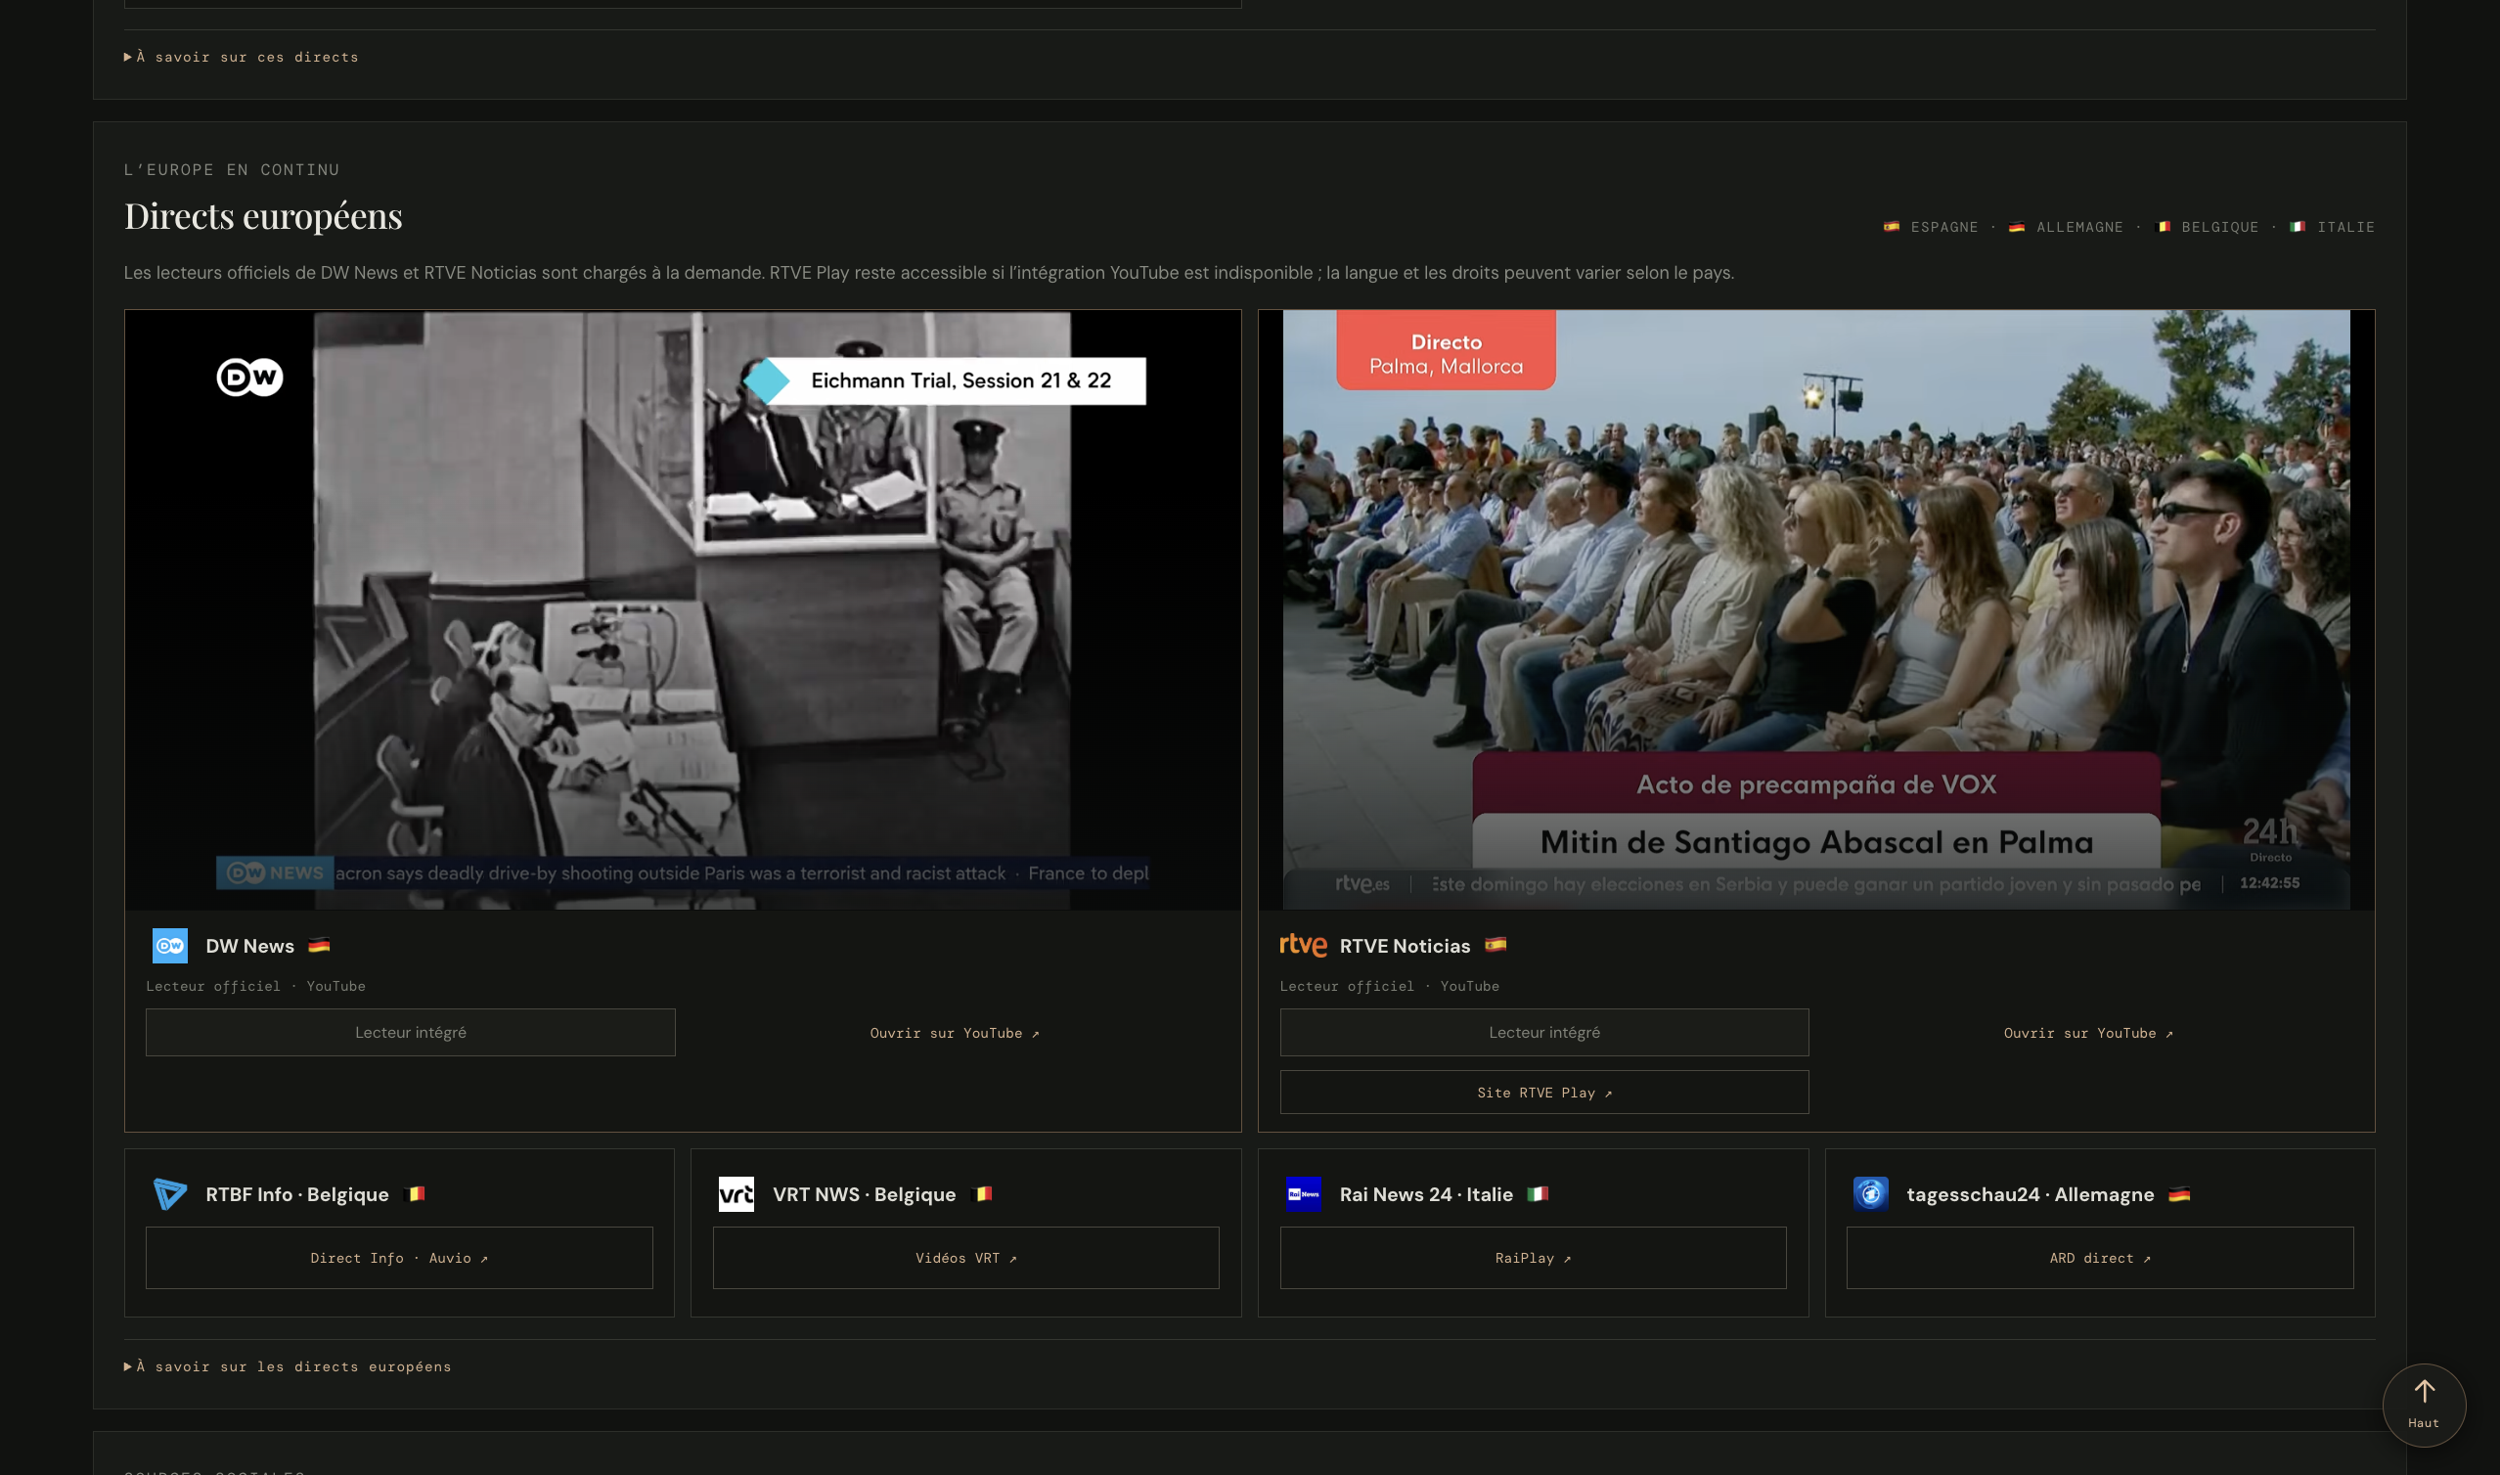2500x1475 pixels.
Task: Click the Rai News 24 logo icon
Action: [1303, 1193]
